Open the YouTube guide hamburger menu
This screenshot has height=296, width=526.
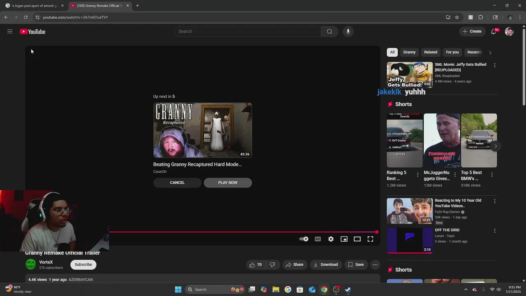(x=10, y=32)
